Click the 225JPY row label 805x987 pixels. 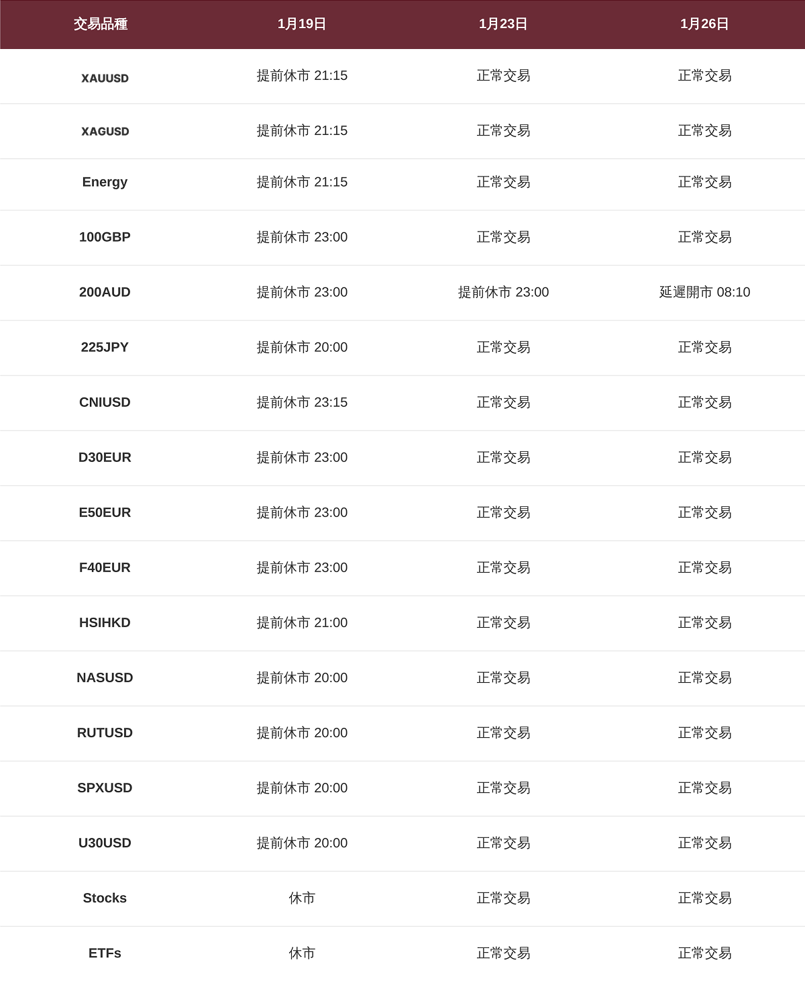(105, 347)
